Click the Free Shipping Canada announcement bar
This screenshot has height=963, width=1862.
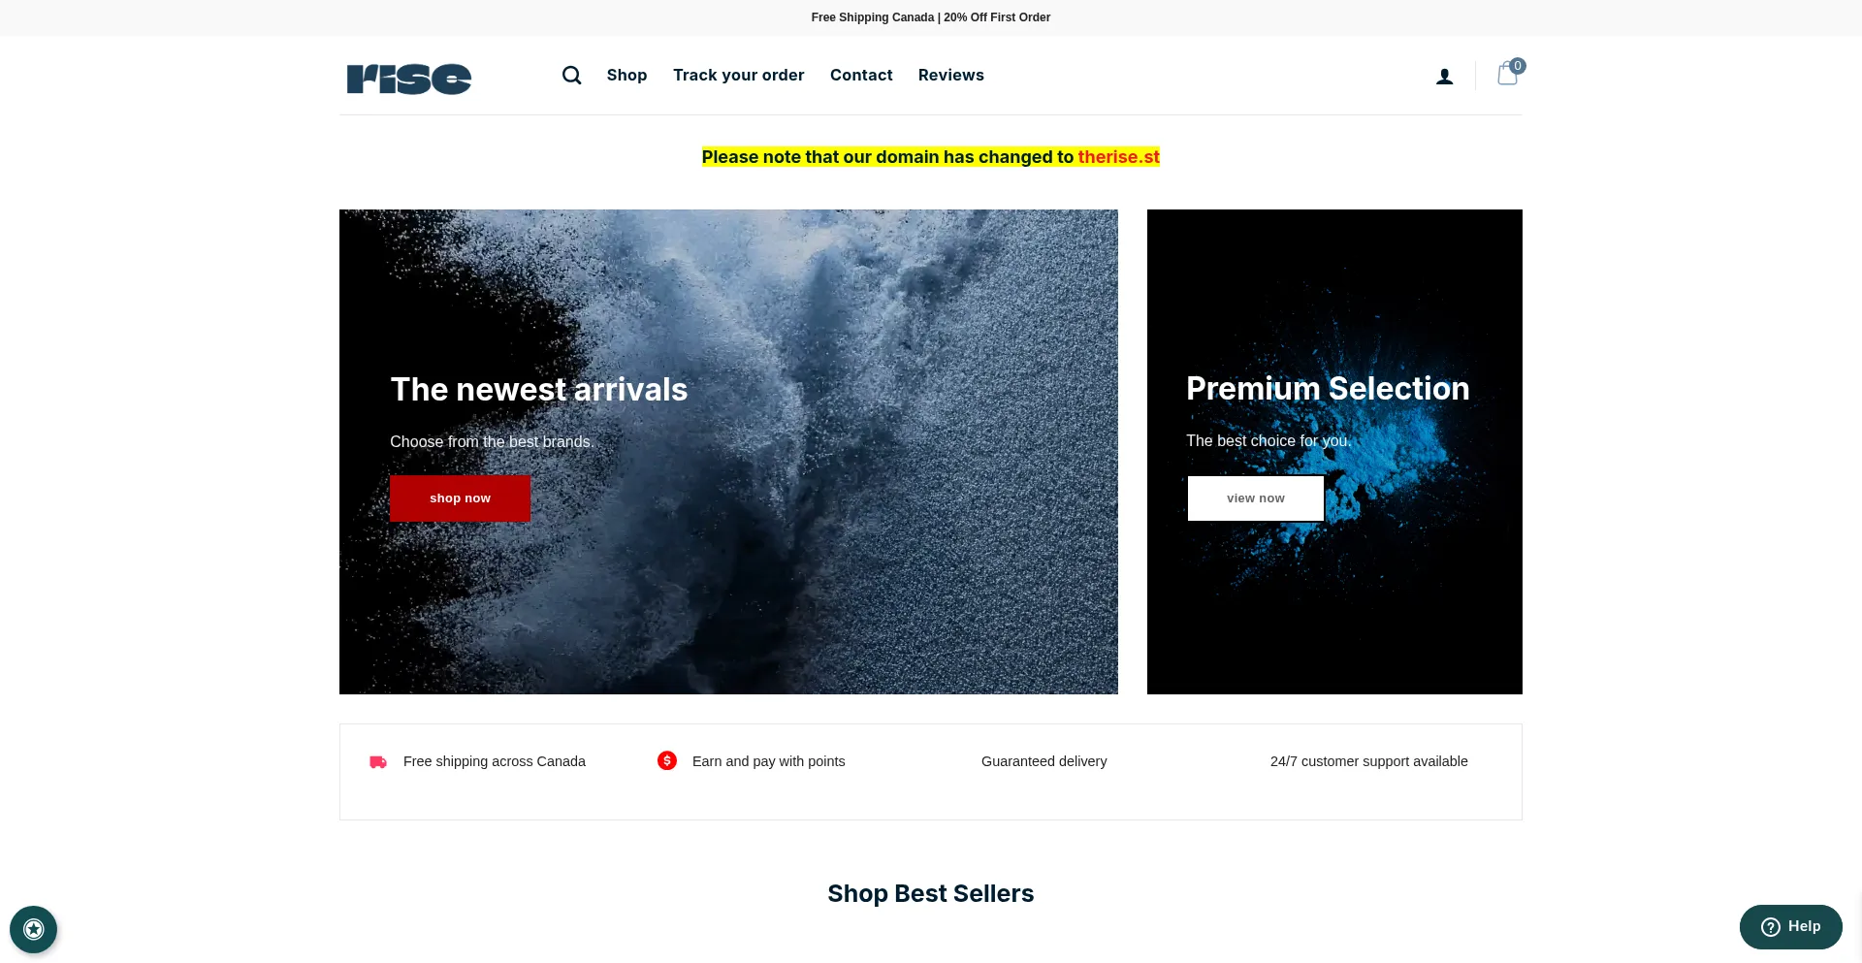tap(931, 17)
